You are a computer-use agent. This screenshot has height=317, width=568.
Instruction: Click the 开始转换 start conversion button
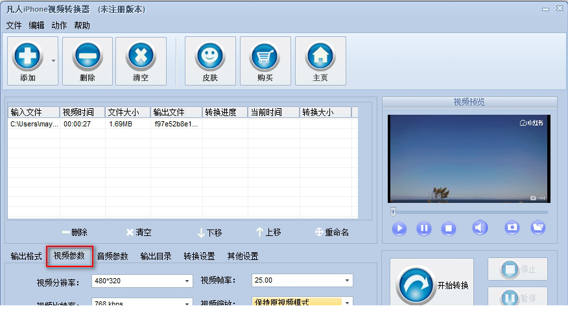tap(432, 283)
